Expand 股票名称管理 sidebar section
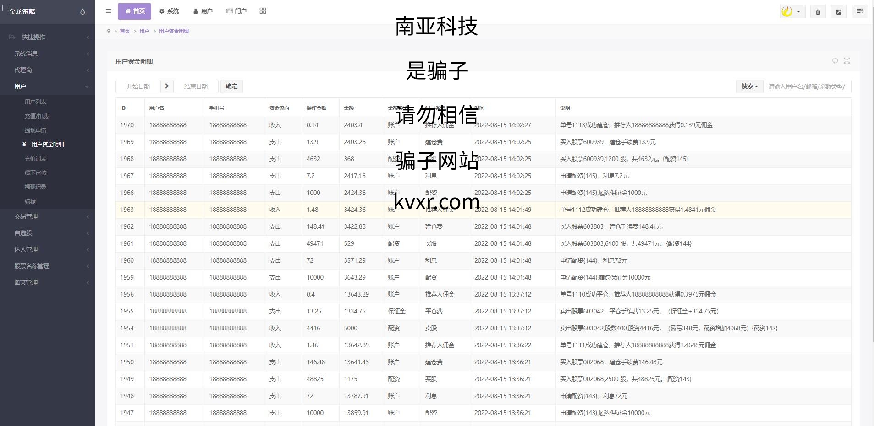The height and width of the screenshot is (426, 874). 47,266
